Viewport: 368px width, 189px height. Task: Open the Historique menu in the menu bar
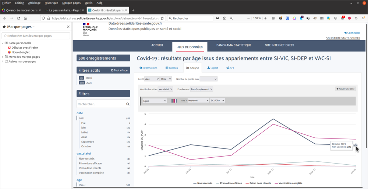pyautogui.click(x=51, y=3)
